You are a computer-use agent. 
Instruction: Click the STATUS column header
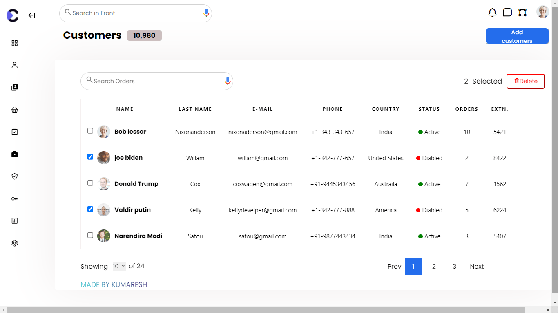point(429,109)
